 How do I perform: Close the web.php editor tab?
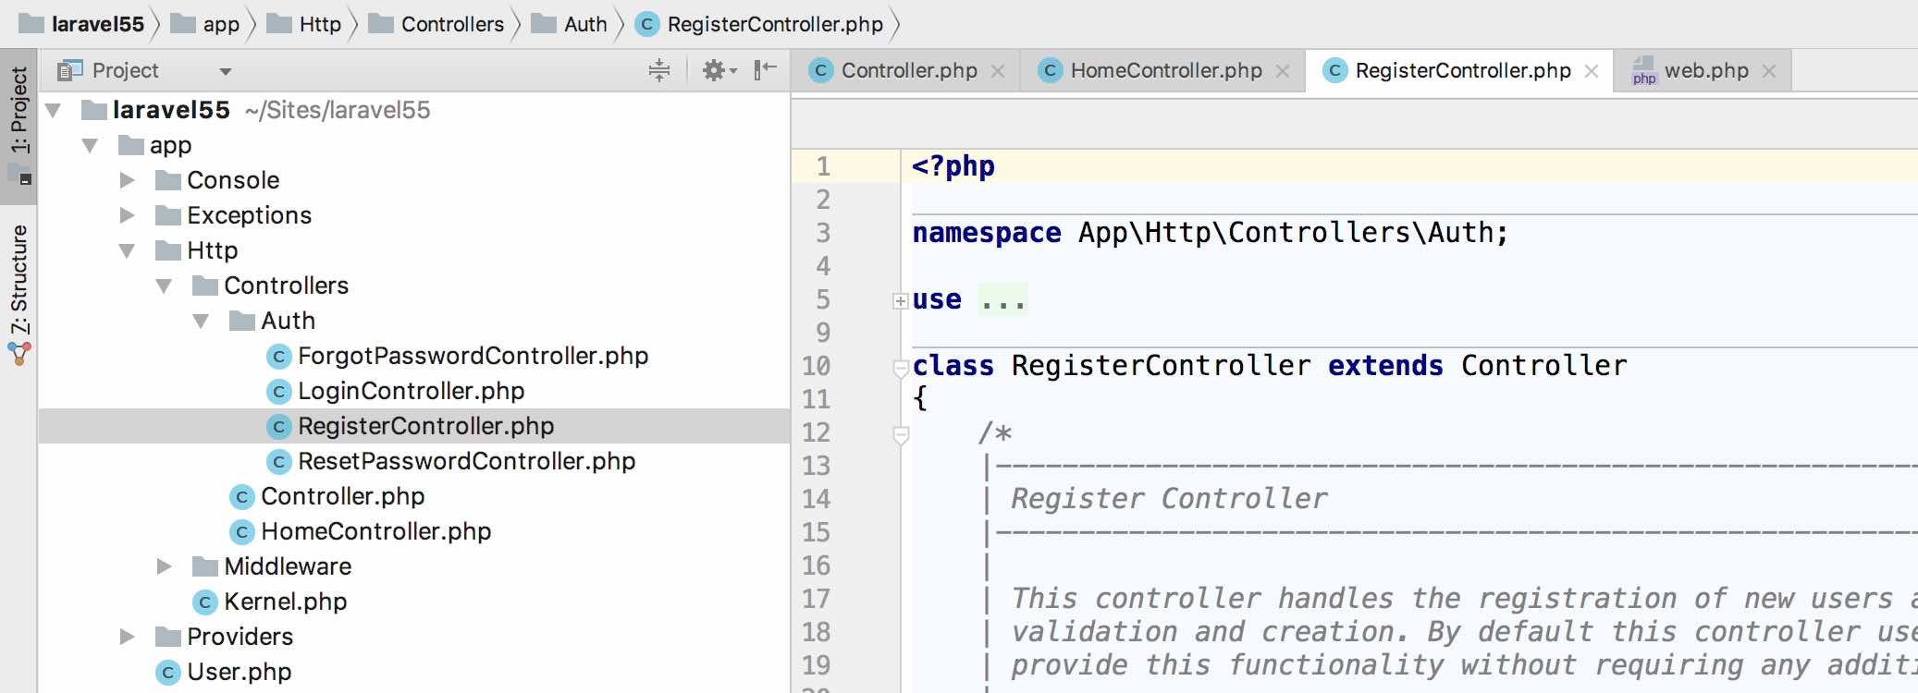[x=1769, y=71]
